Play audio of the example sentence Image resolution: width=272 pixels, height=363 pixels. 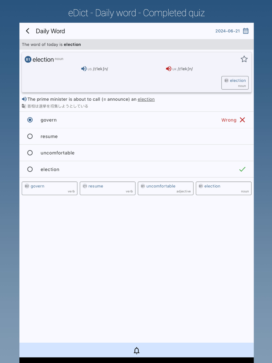[24, 99]
